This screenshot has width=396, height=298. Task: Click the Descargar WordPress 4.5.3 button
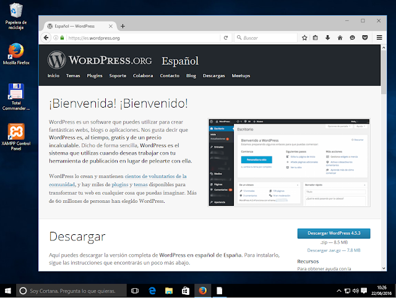[x=334, y=234]
